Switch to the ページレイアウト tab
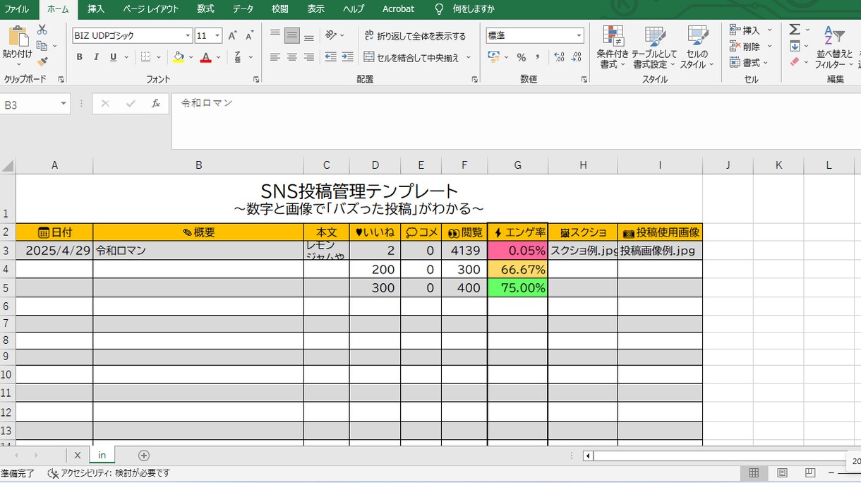Image resolution: width=861 pixels, height=483 pixels. [150, 9]
